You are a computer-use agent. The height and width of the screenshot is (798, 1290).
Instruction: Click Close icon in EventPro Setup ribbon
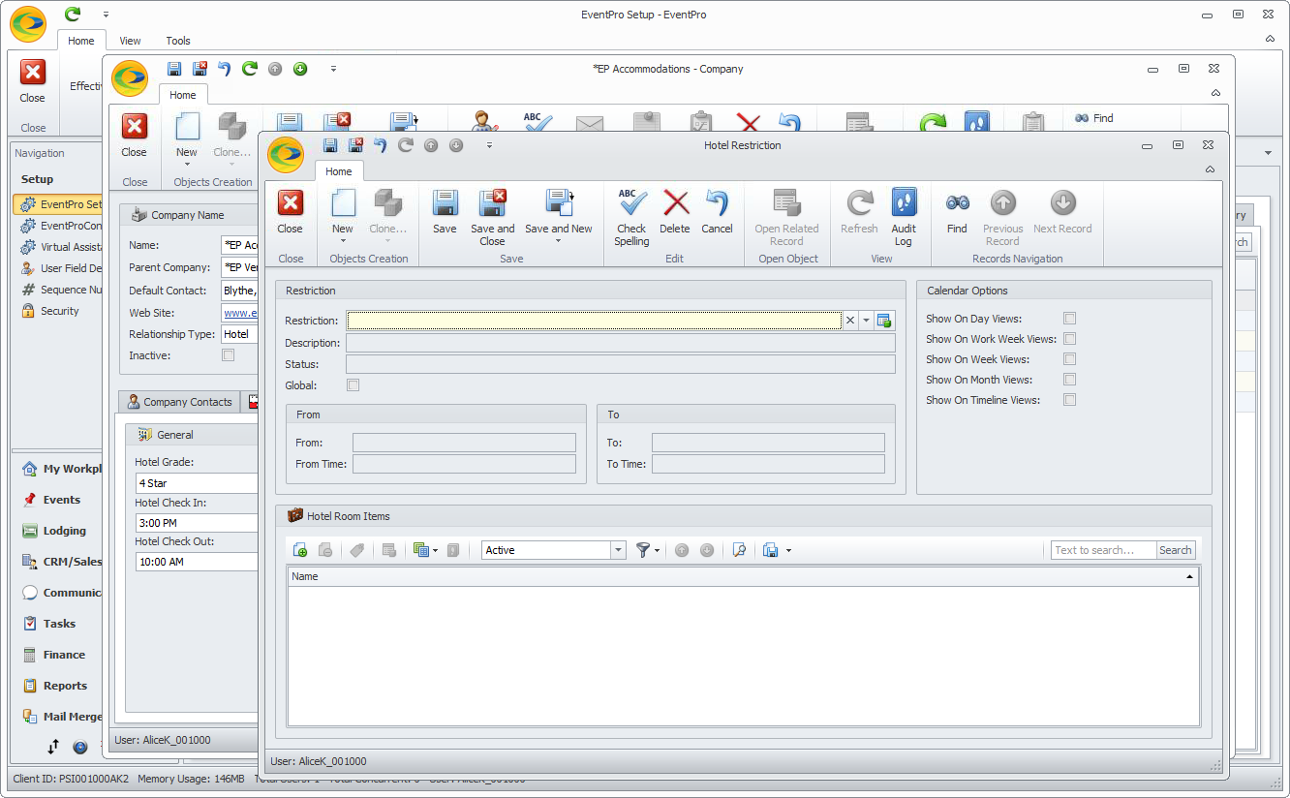click(33, 72)
